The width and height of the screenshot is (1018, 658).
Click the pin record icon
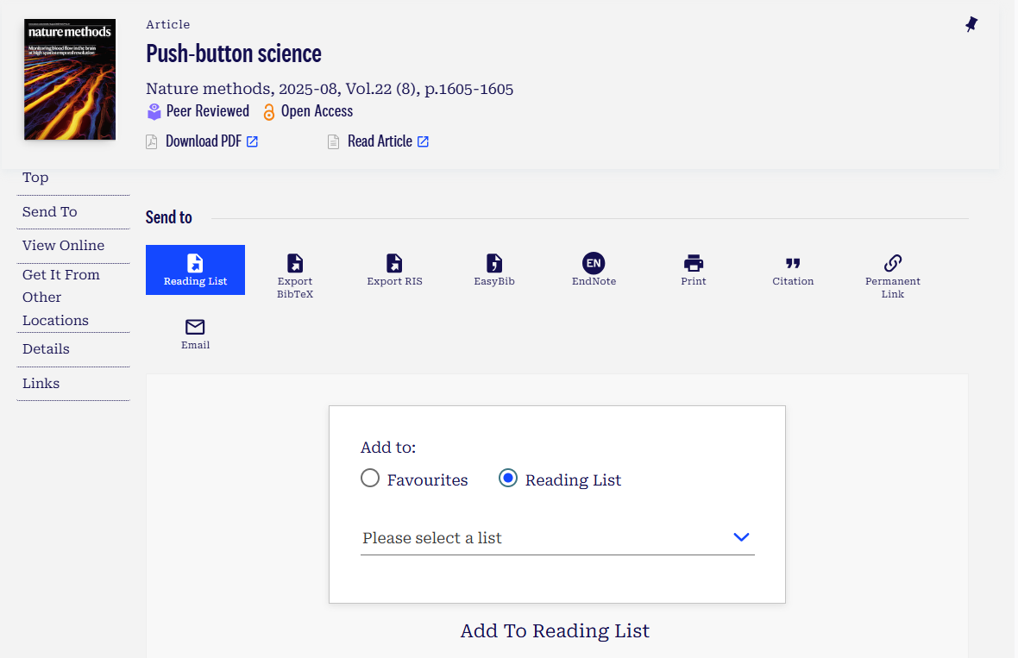[x=971, y=25]
